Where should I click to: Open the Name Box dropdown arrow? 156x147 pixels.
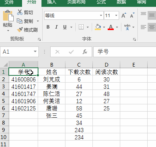[x=35, y=51]
